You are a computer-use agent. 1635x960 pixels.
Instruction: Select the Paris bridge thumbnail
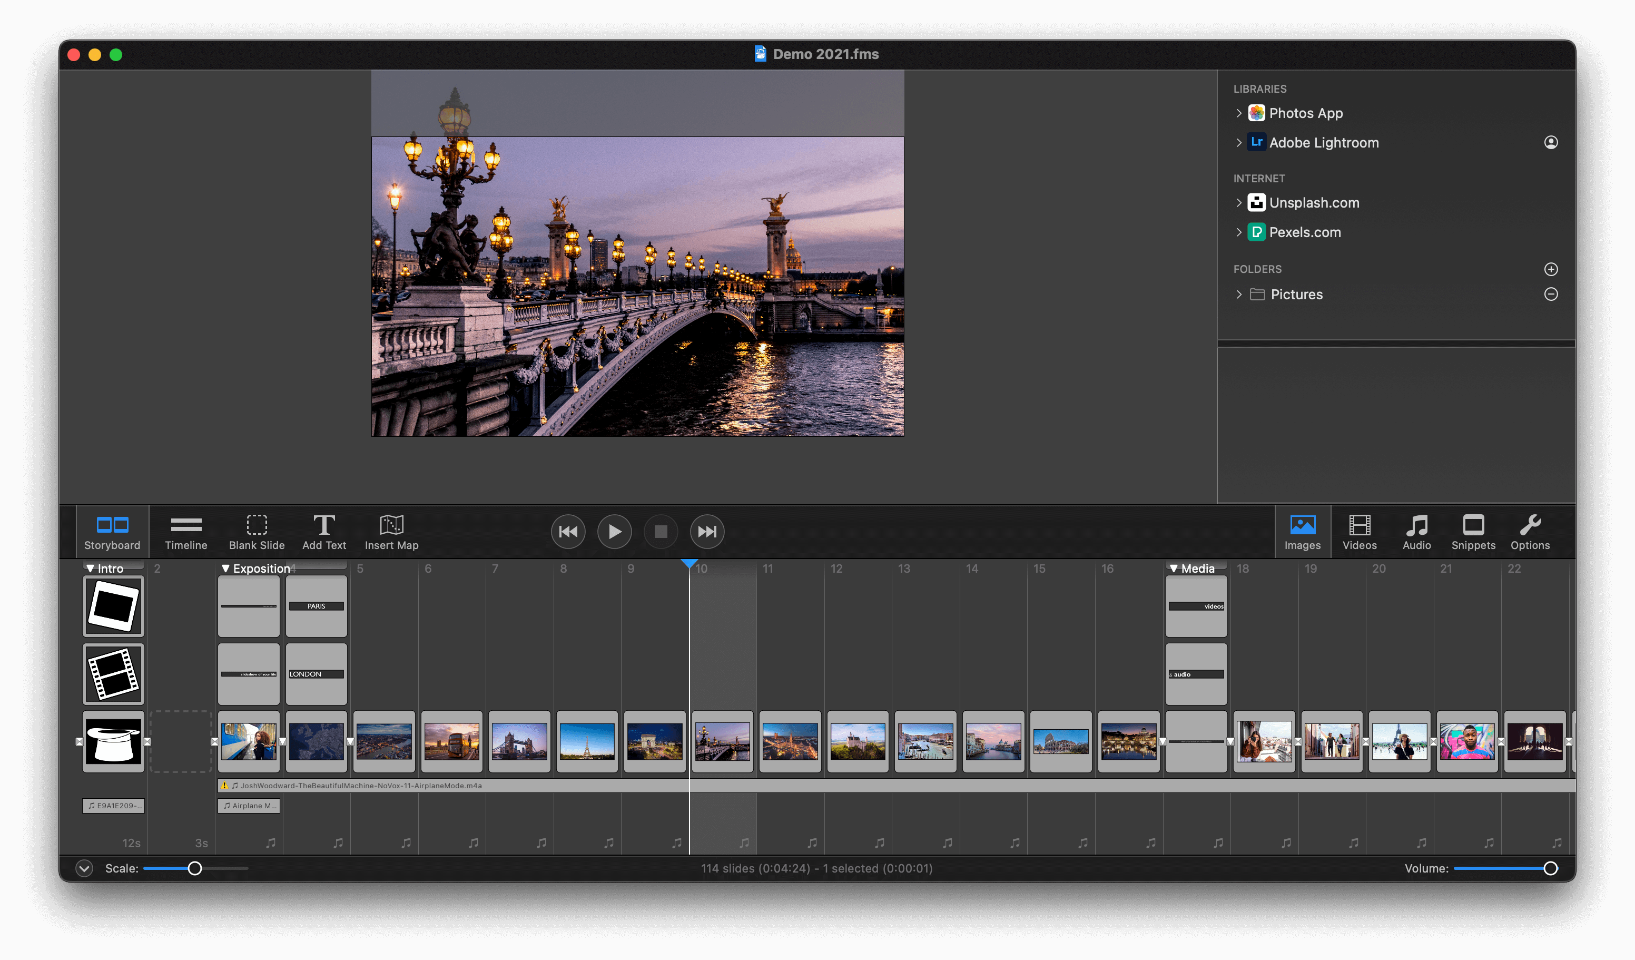click(x=723, y=741)
